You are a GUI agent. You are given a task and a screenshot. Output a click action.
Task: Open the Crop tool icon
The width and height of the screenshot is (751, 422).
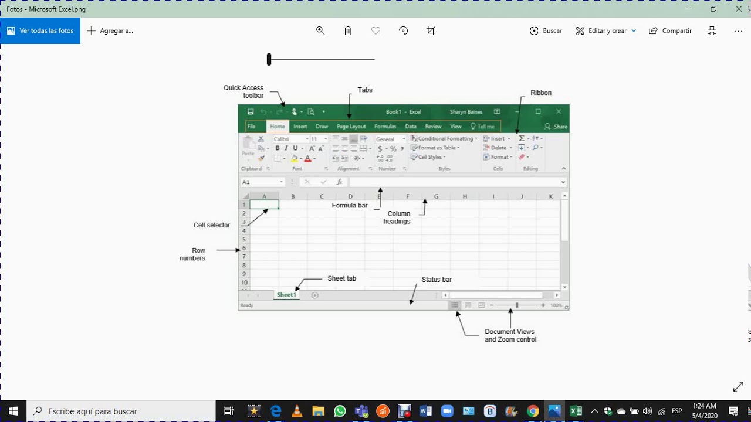[431, 31]
